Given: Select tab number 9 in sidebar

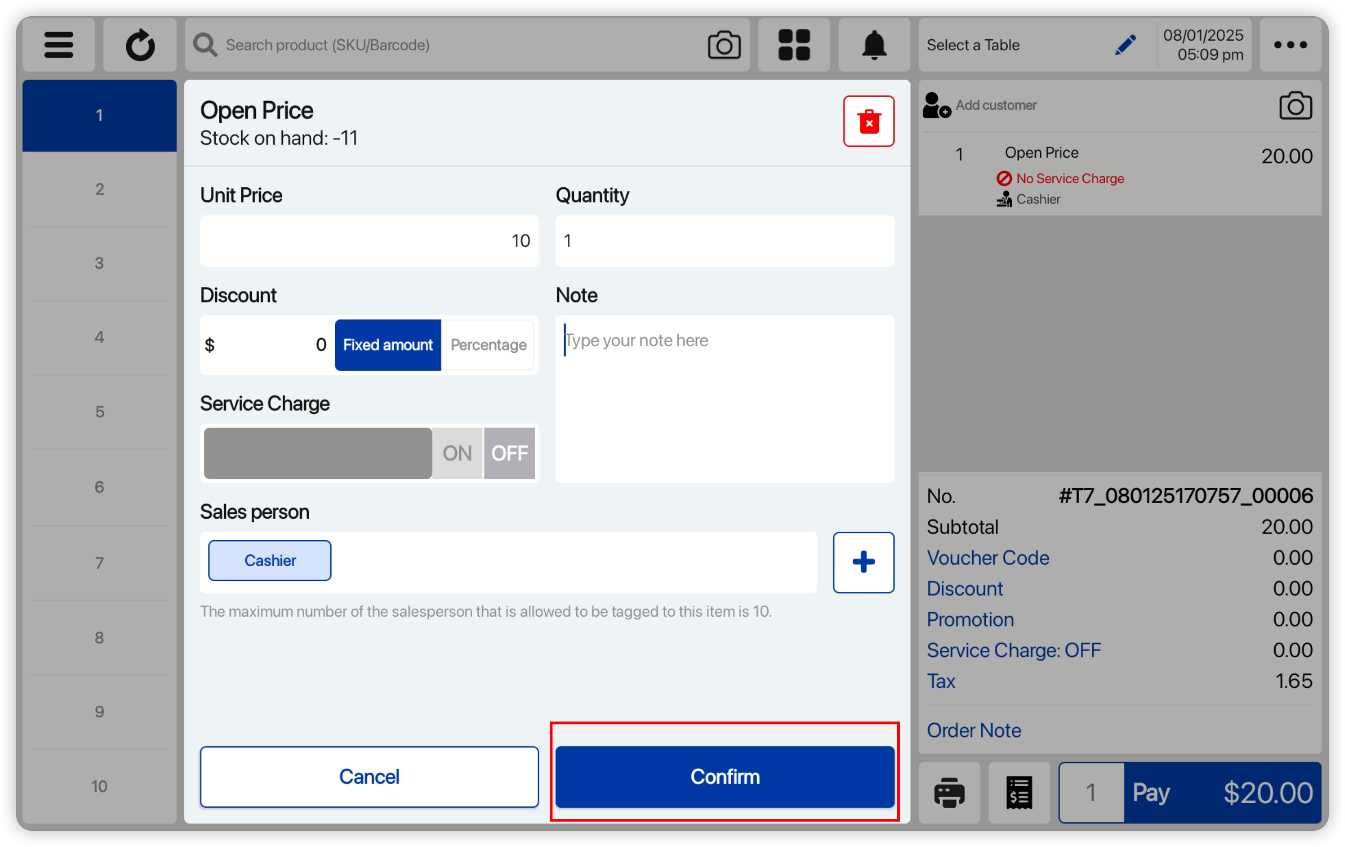Looking at the screenshot, I should [x=99, y=712].
